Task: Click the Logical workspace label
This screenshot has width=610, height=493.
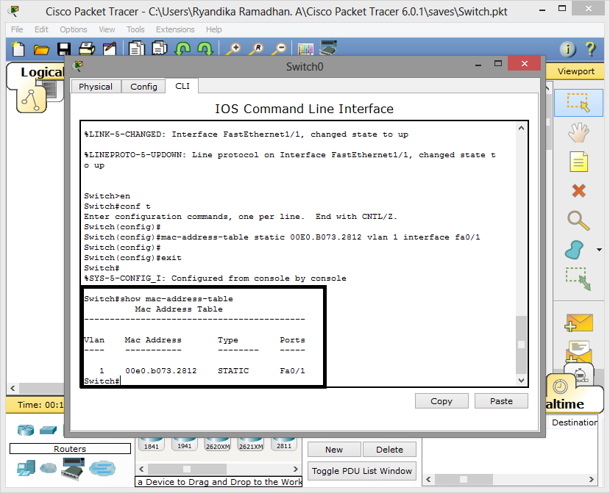Action: click(x=42, y=72)
